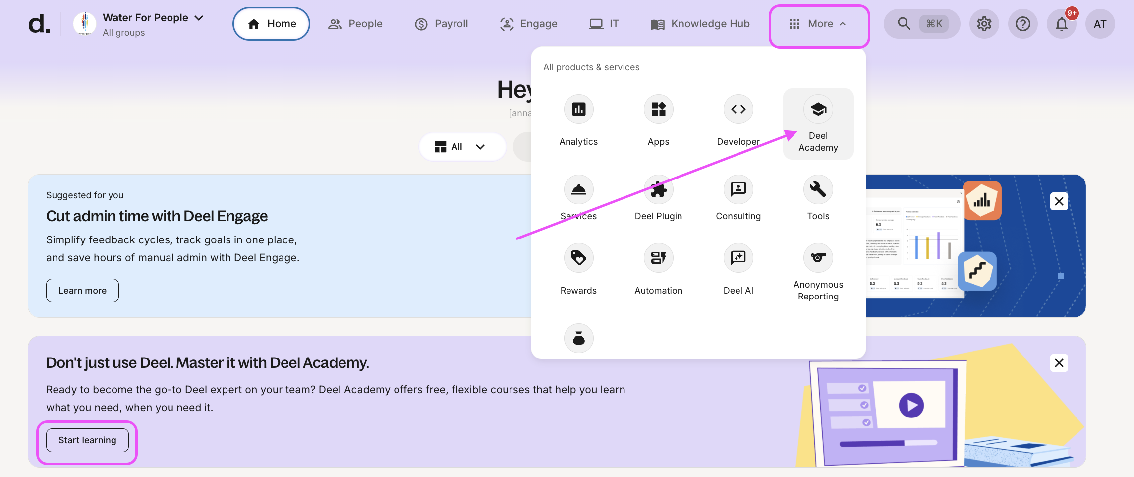The height and width of the screenshot is (477, 1134).
Task: Click Learn more about Deel Engage
Action: coord(82,291)
